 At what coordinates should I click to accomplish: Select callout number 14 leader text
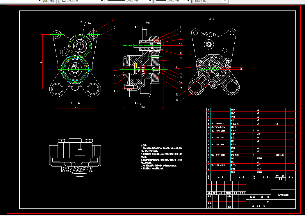181,73
